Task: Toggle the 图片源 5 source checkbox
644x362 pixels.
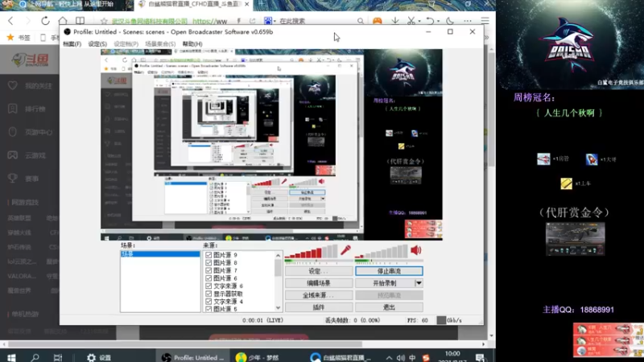Action: pos(208,309)
